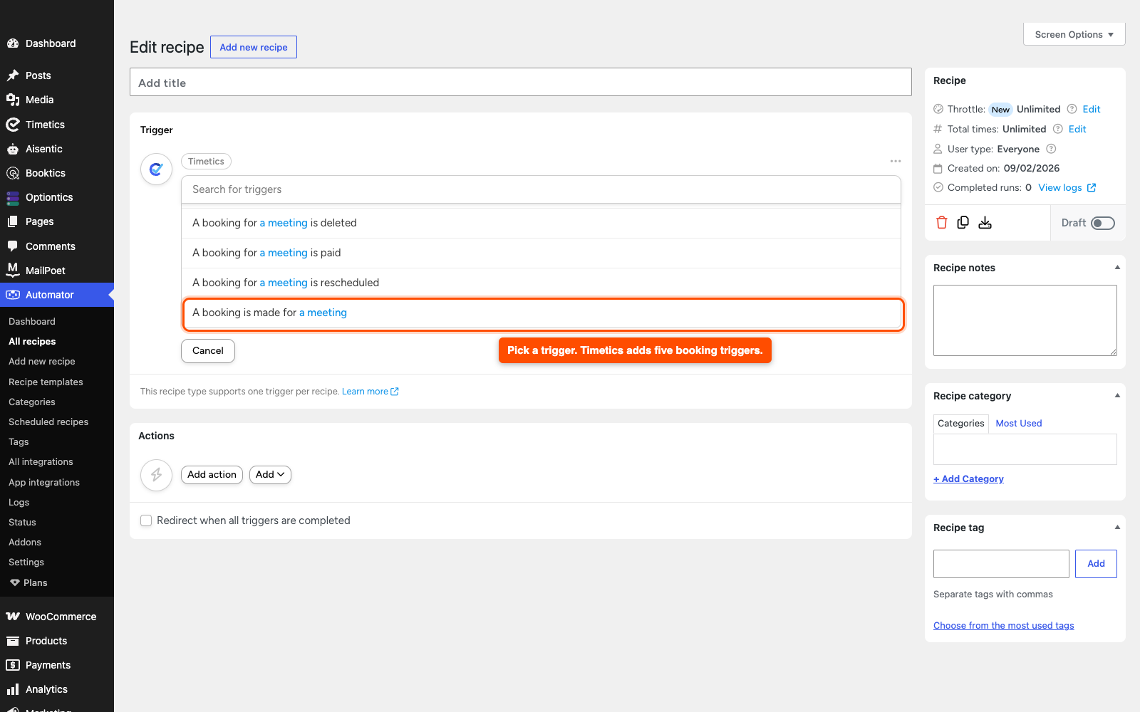Open the Payments icon in sidebar
This screenshot has height=712, width=1140.
click(13, 665)
